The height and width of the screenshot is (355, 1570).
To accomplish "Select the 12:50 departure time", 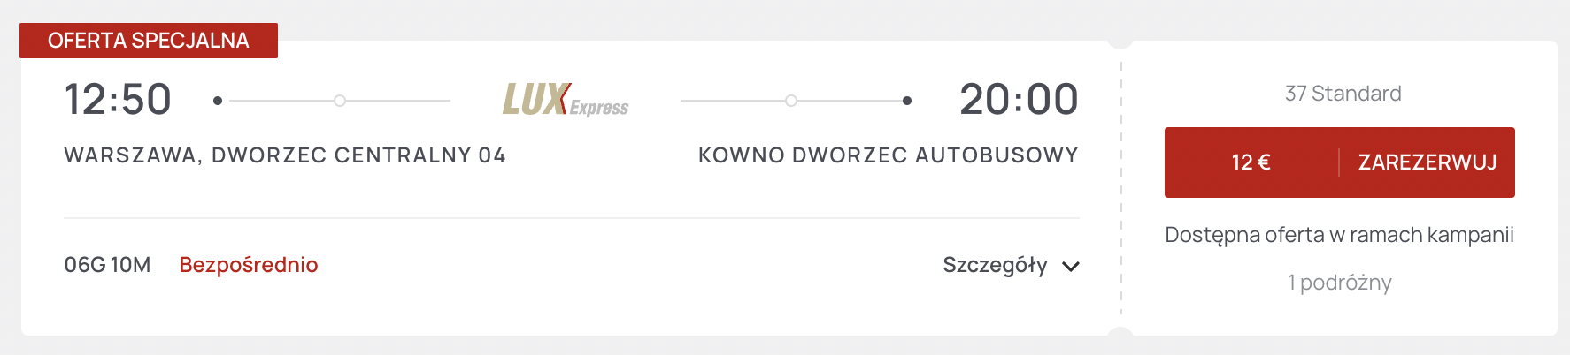I will (118, 99).
